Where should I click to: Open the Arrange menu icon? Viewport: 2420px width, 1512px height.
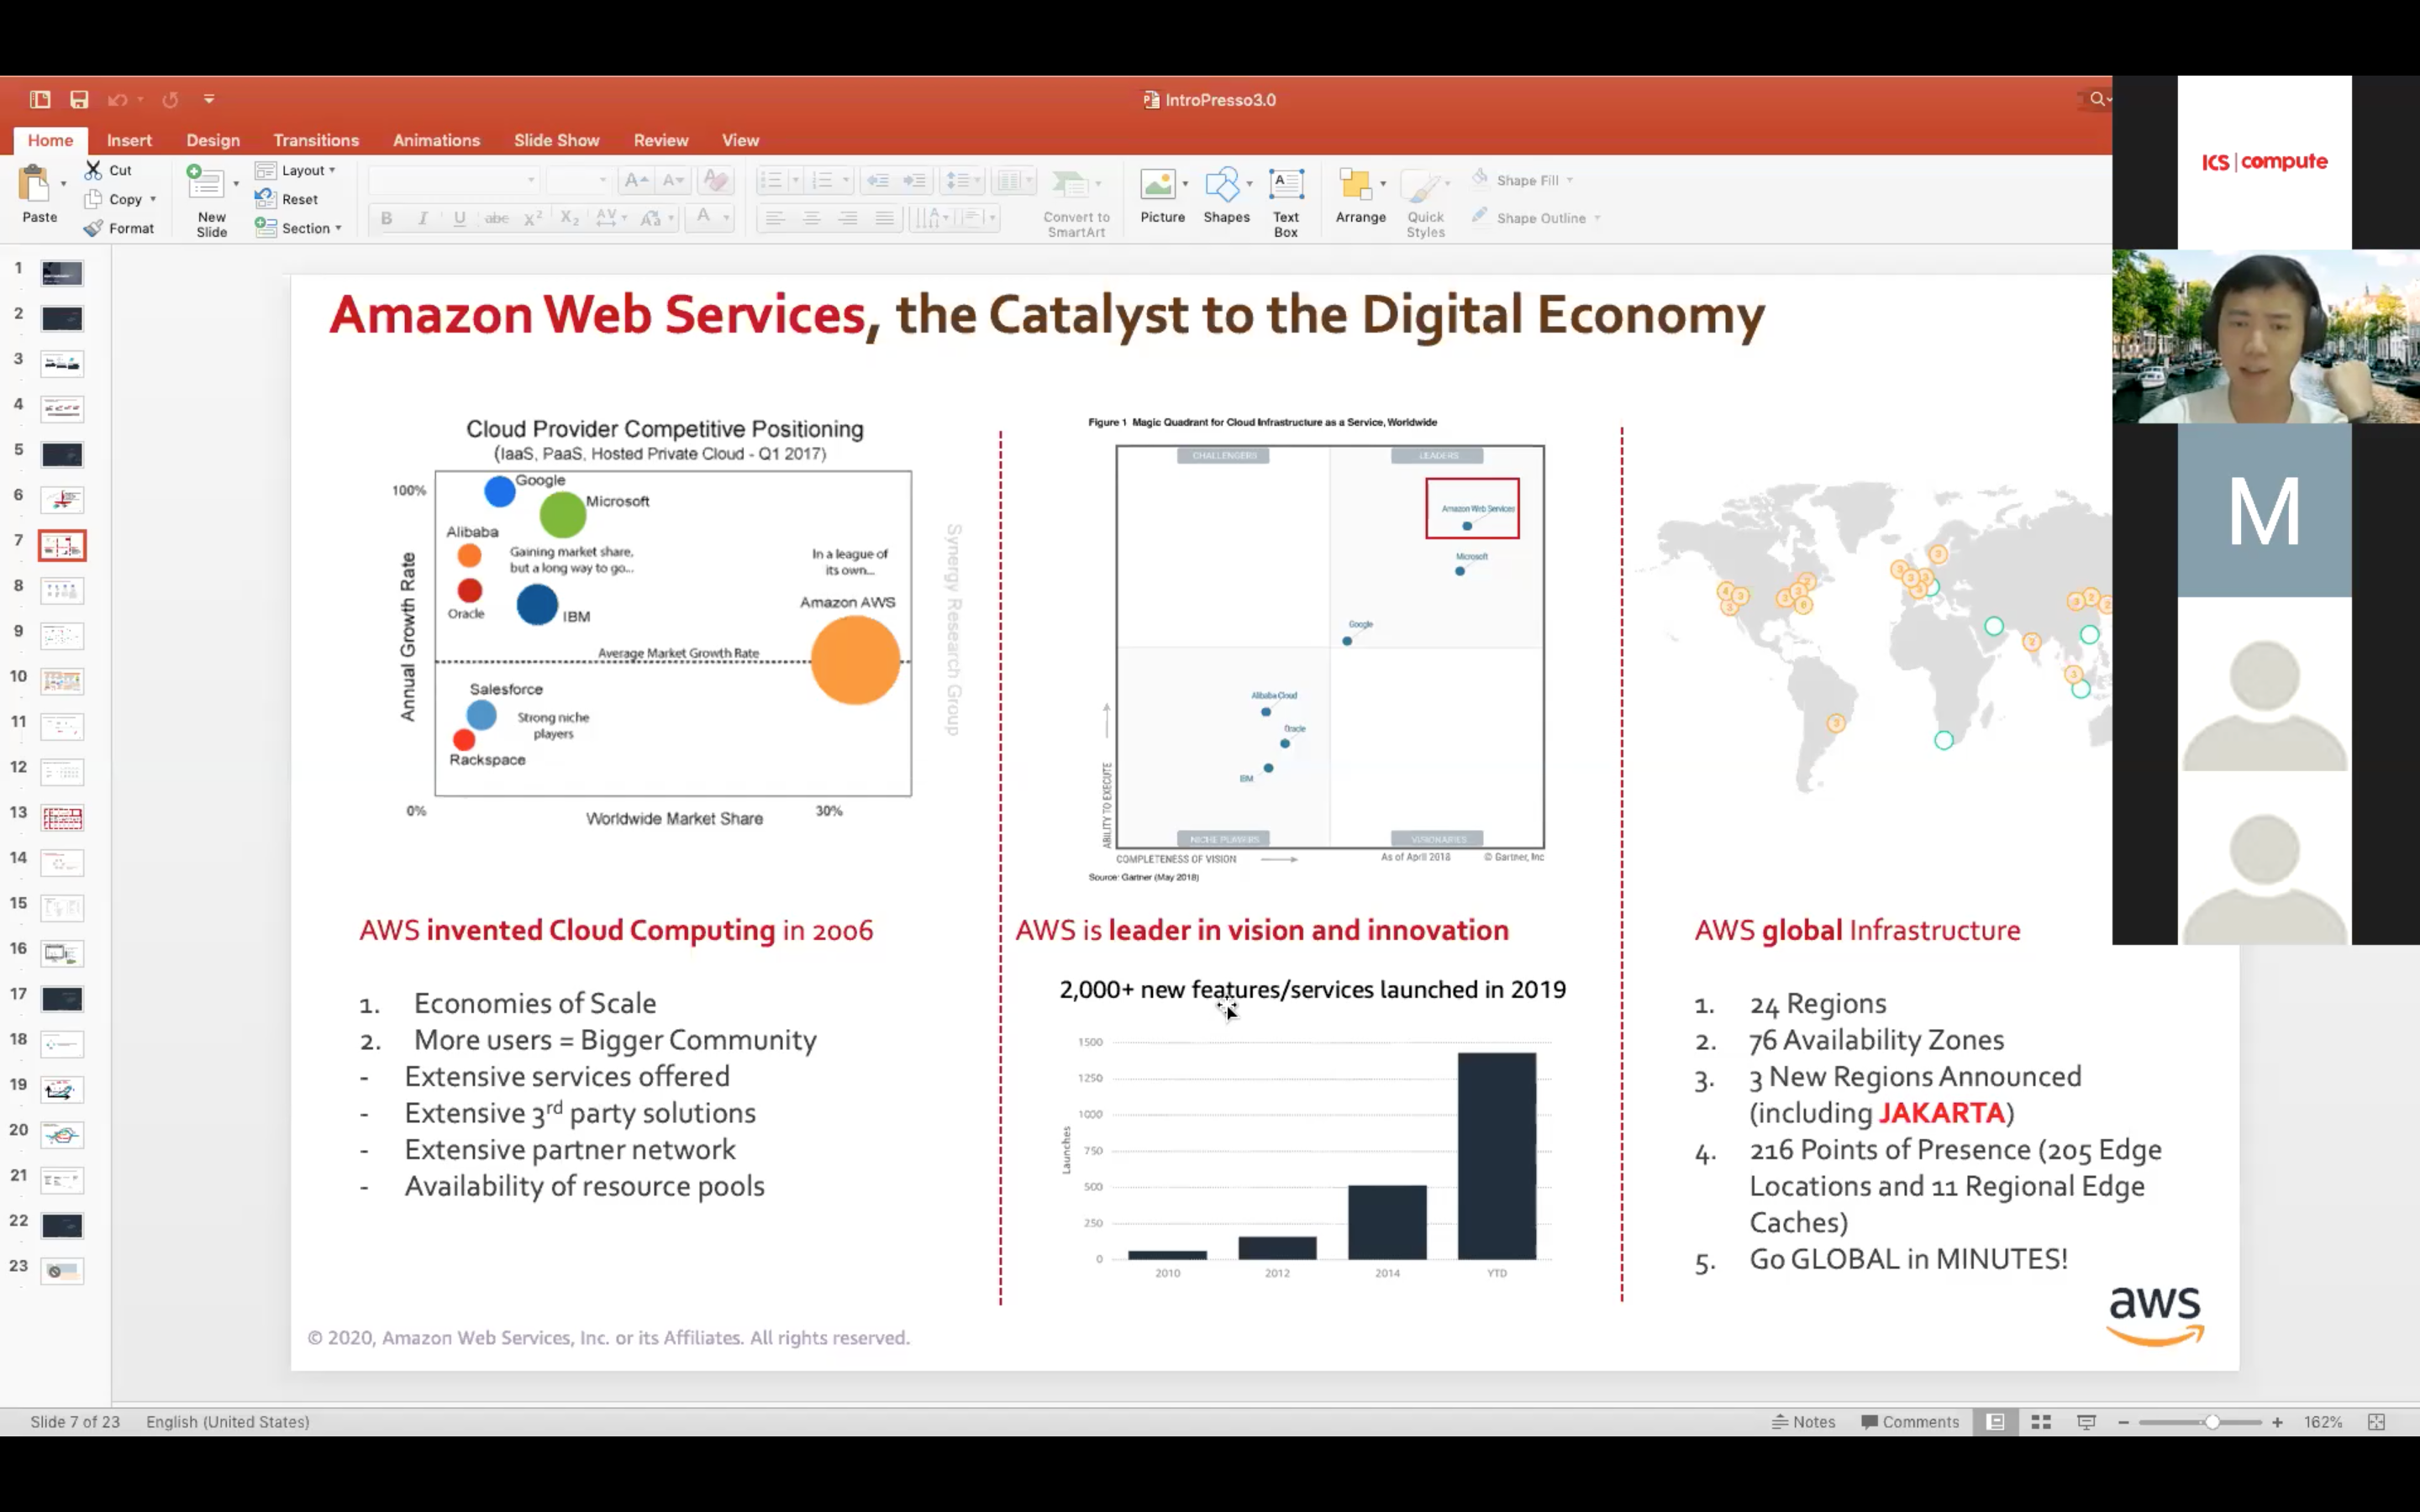click(1356, 184)
